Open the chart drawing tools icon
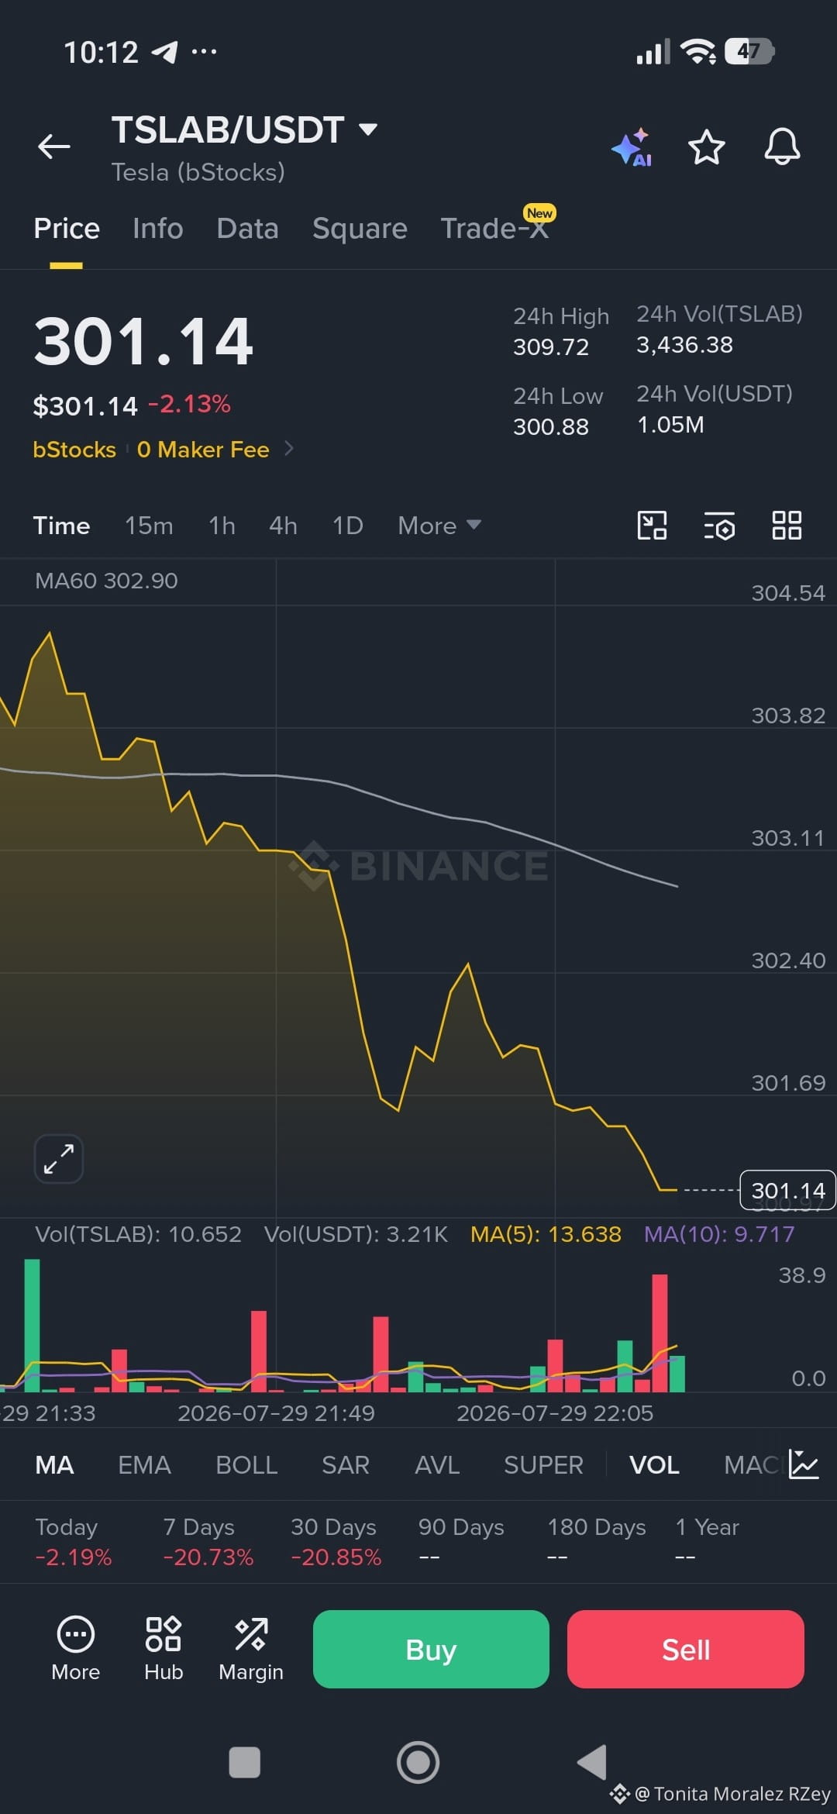This screenshot has width=837, height=1814. click(x=652, y=526)
